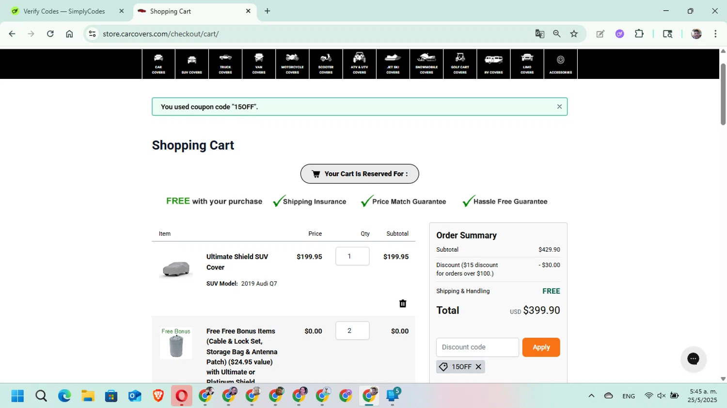Open Truck Covers category
The width and height of the screenshot is (727, 408).
(225, 64)
